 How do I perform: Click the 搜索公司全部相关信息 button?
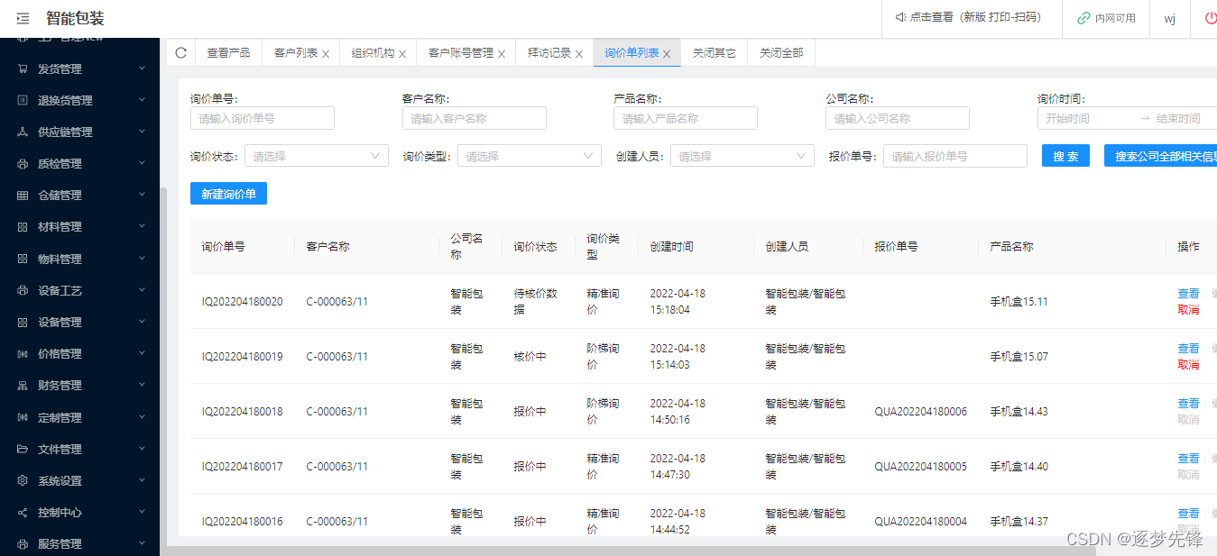1160,156
